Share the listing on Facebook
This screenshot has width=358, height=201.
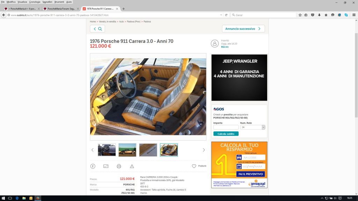[x=93, y=166]
